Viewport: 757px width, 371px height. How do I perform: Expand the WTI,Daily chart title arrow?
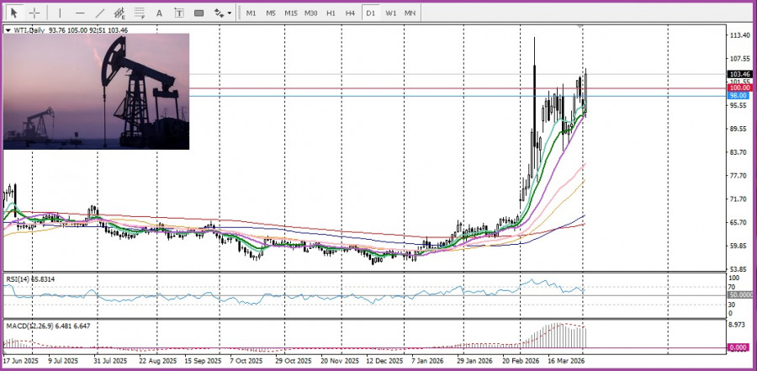(x=8, y=30)
